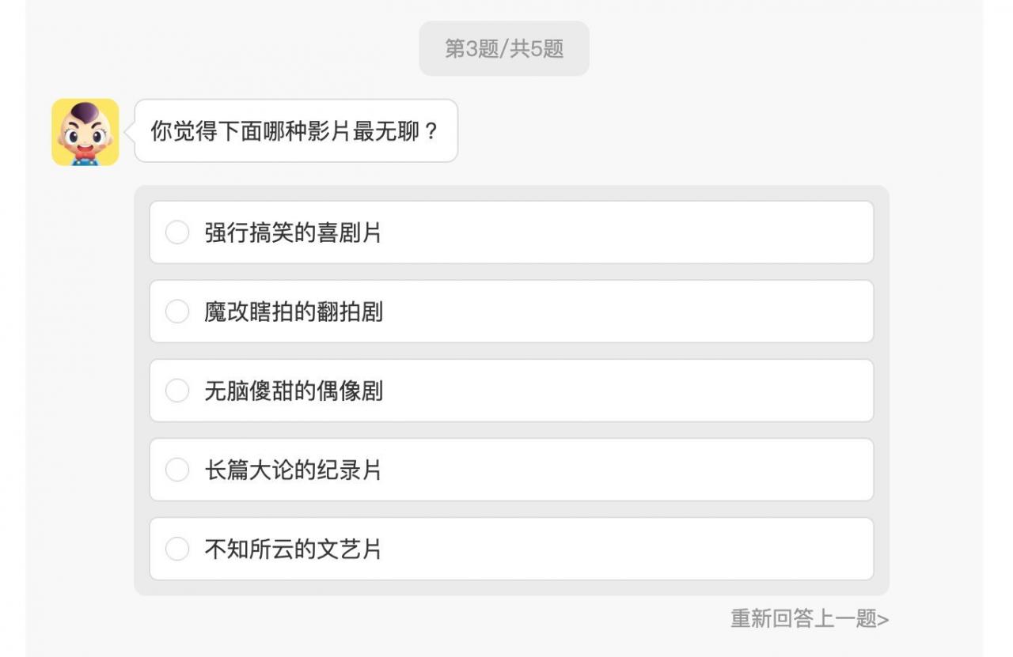Open the previous question via 重新回答上一题 link

click(809, 620)
